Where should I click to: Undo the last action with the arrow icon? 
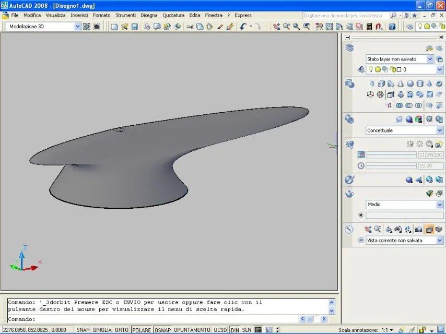pyautogui.click(x=243, y=27)
